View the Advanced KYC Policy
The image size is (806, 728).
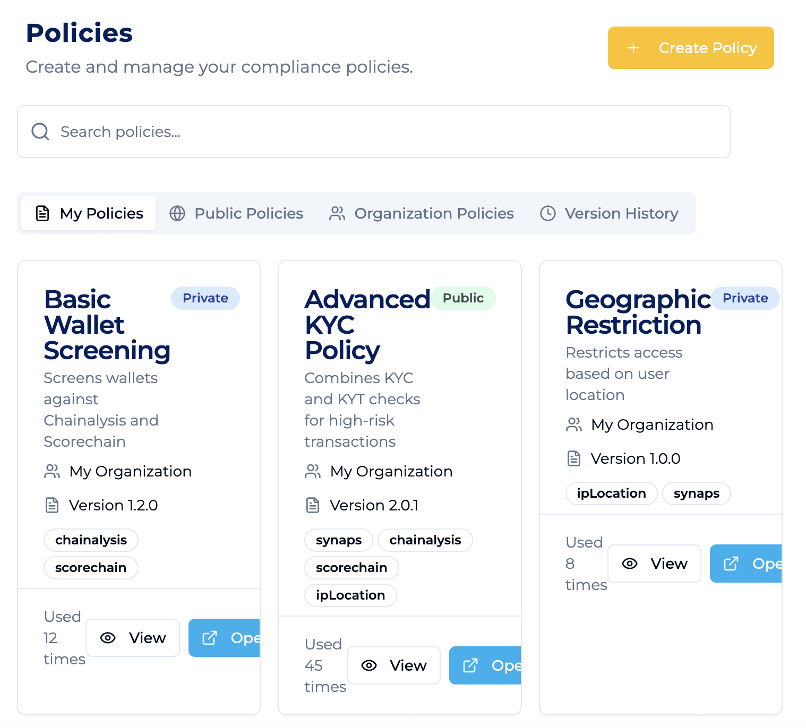[x=393, y=665]
